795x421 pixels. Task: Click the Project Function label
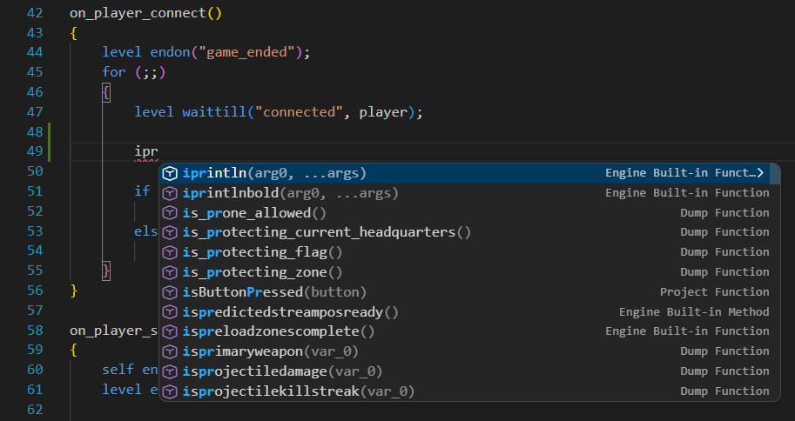coord(714,292)
